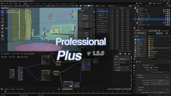This screenshot has width=171, height=96.
Task: Toggle Divano collection exclude checkbox
Action: pos(164,12)
